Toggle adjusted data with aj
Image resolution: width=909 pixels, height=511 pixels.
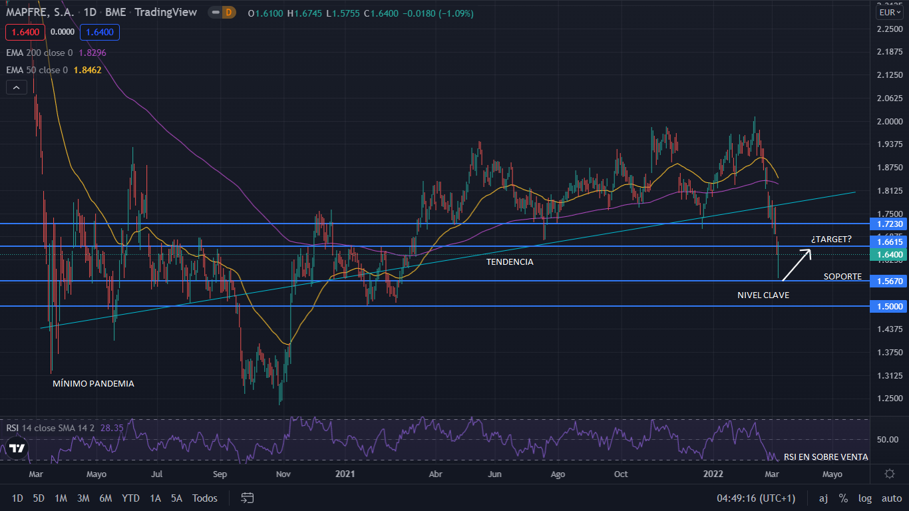click(x=823, y=498)
